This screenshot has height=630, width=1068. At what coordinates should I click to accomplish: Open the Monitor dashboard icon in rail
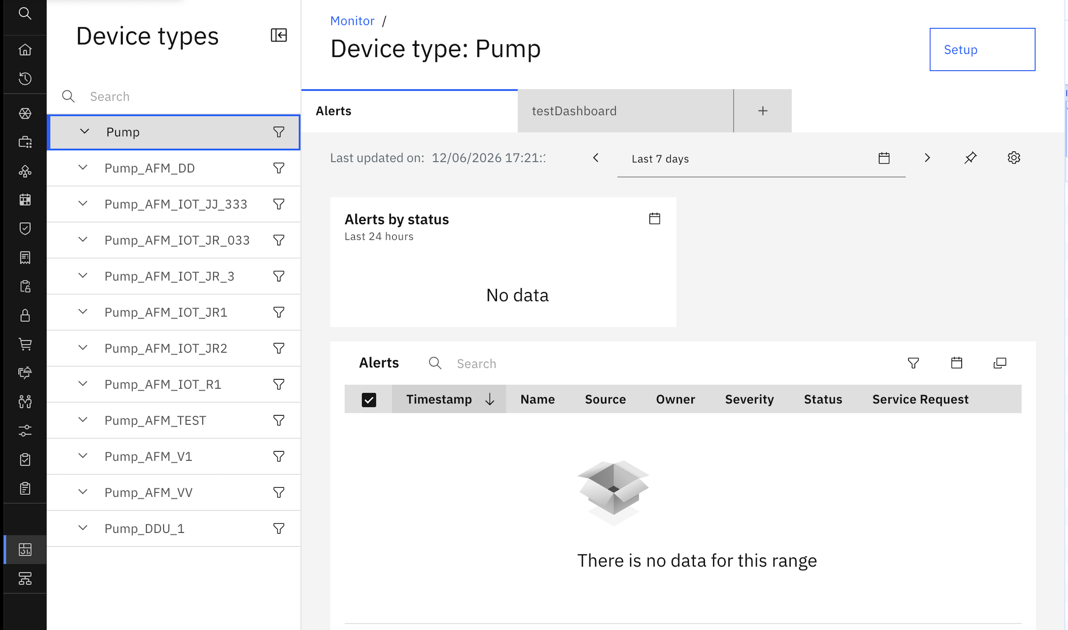coord(25,549)
